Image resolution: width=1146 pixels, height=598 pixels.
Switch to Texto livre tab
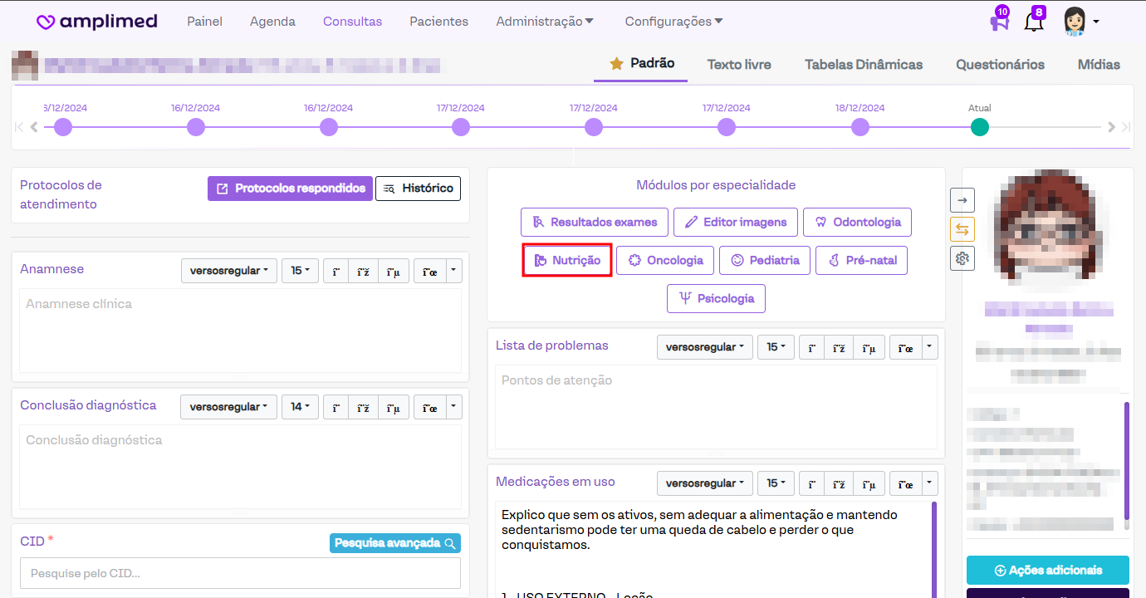pyautogui.click(x=738, y=65)
